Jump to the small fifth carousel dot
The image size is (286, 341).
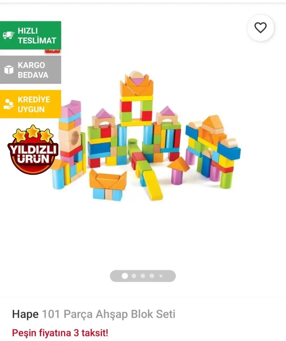pyautogui.click(x=161, y=276)
